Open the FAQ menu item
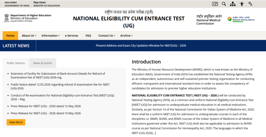This screenshot has width=266, height=137. 88,35
